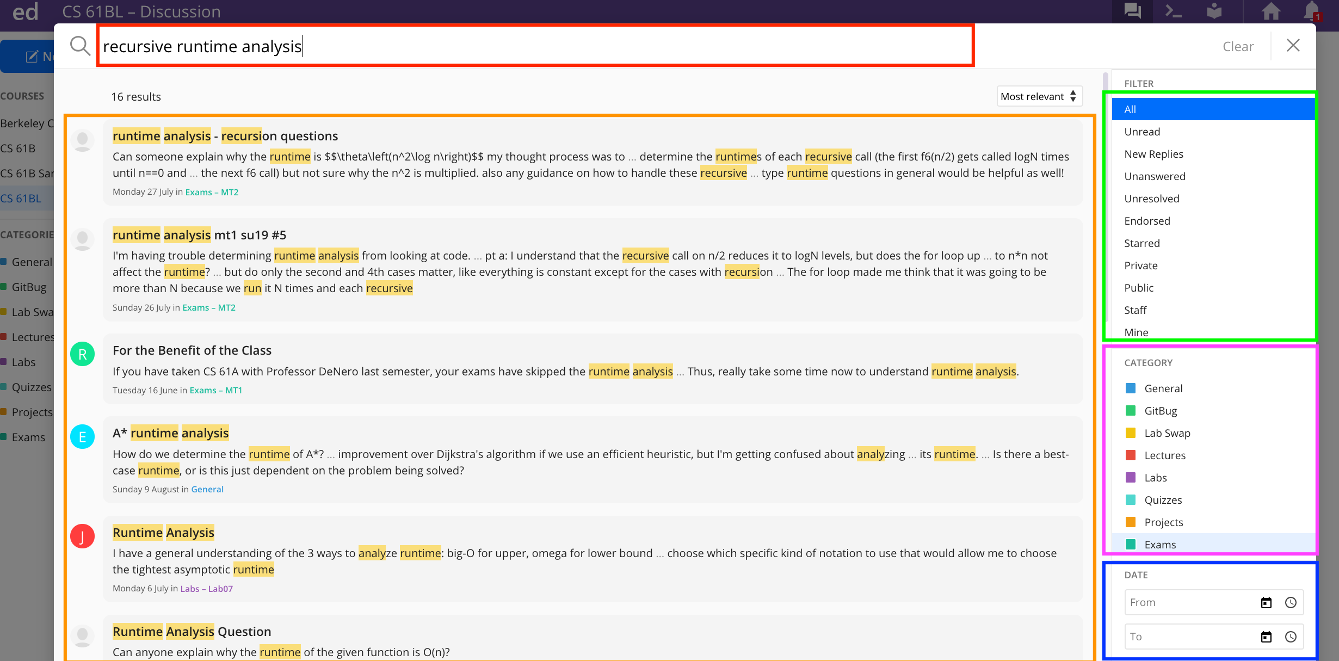This screenshot has width=1339, height=661.
Task: Open the workspaces terminal icon
Action: [x=1173, y=11]
